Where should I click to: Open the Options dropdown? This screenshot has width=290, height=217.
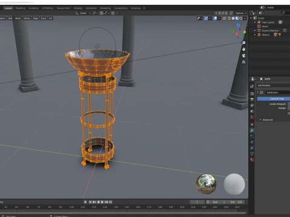tap(240, 13)
